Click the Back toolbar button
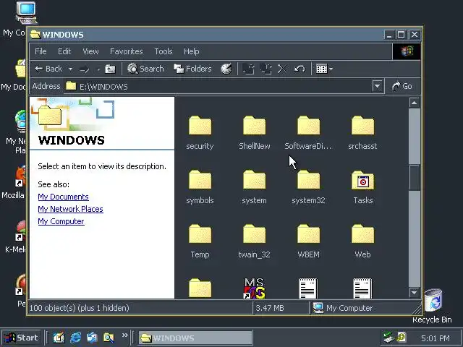The height and width of the screenshot is (347, 463). (48, 69)
